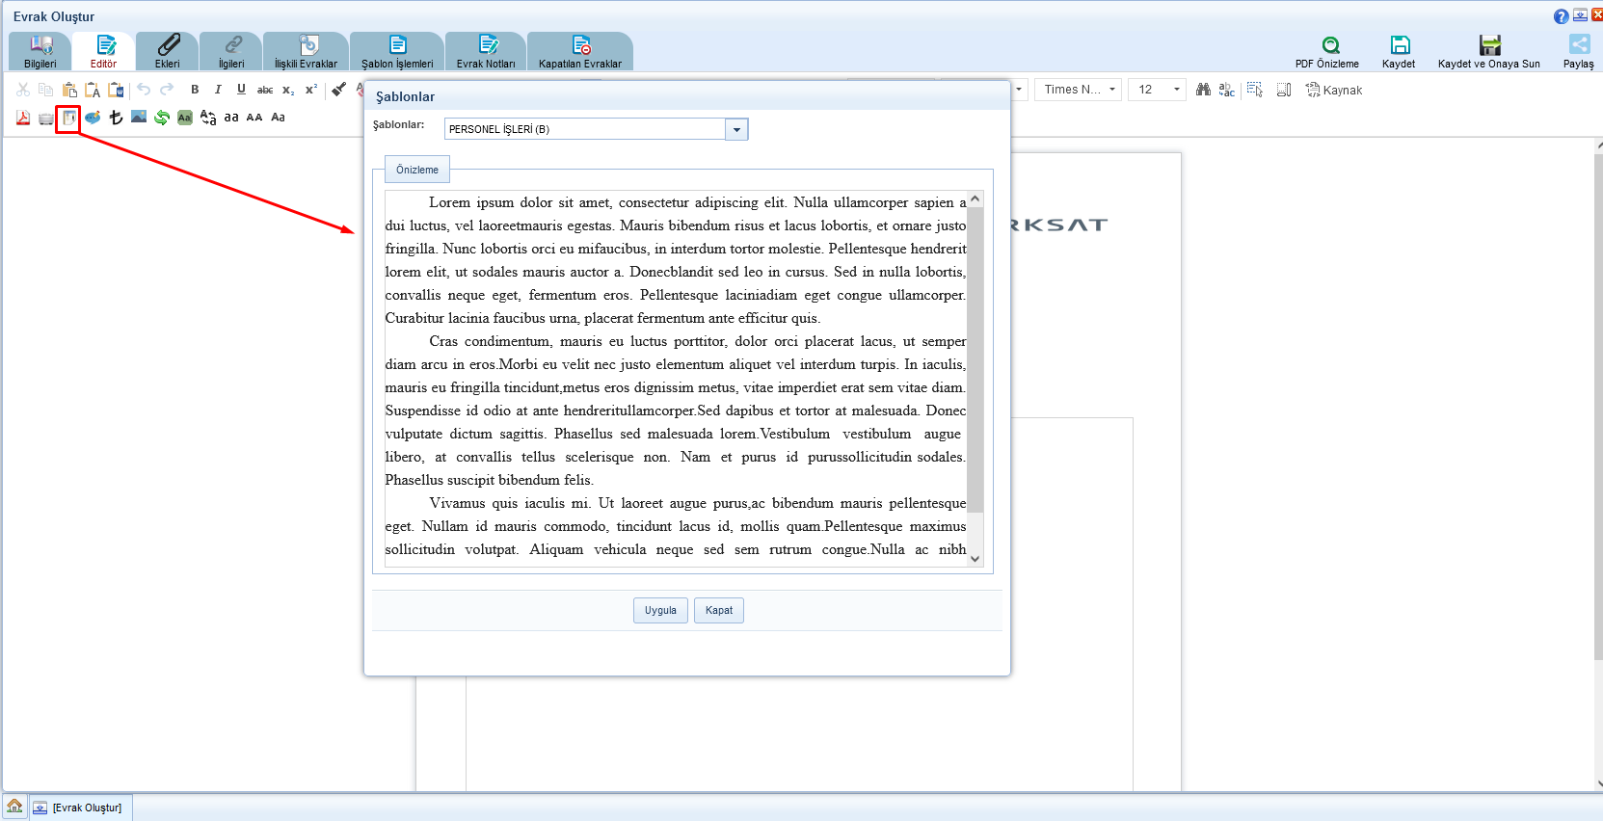The image size is (1603, 821).
Task: Click the insert image icon
Action: point(139,118)
